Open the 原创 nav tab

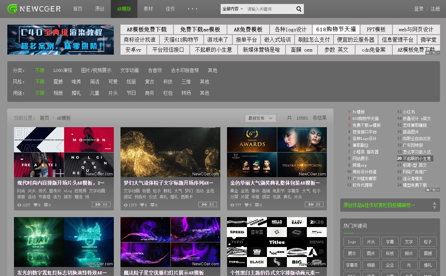pos(100,9)
